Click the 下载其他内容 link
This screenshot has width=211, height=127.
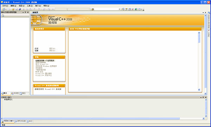click(x=41, y=70)
